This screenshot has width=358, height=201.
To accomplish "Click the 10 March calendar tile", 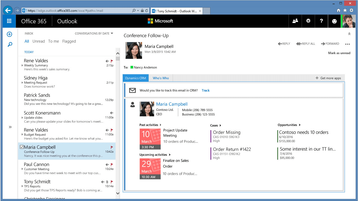I will click(150, 139).
